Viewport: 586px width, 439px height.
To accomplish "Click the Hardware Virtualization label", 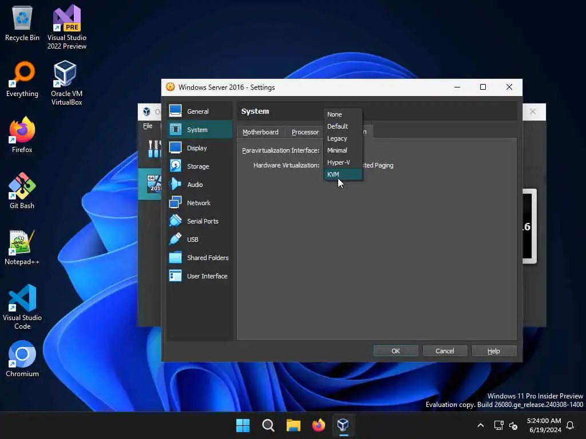I will point(286,165).
